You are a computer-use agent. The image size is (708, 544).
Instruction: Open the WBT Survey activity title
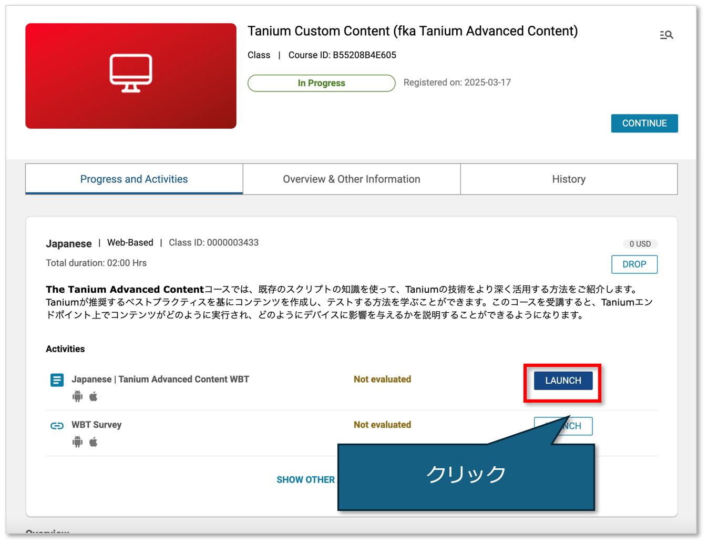coord(97,425)
